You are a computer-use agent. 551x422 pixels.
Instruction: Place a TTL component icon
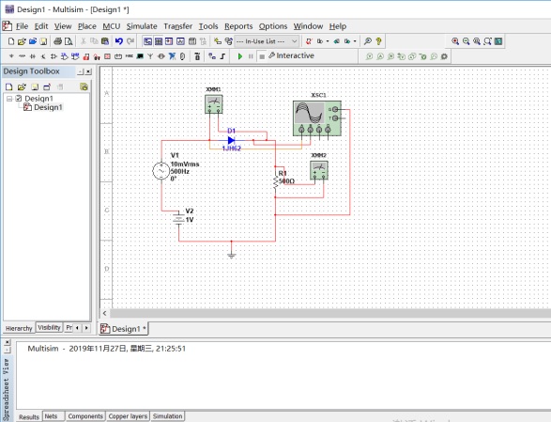[x=65, y=56]
